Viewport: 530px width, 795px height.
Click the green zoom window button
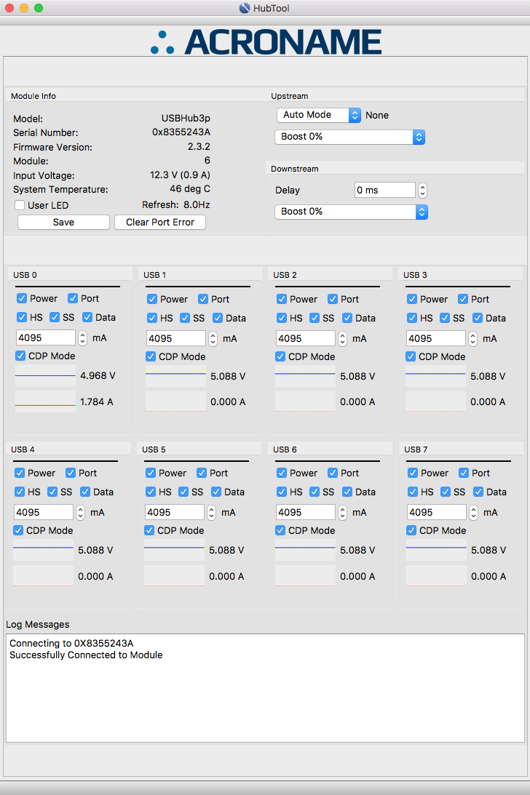(x=39, y=8)
